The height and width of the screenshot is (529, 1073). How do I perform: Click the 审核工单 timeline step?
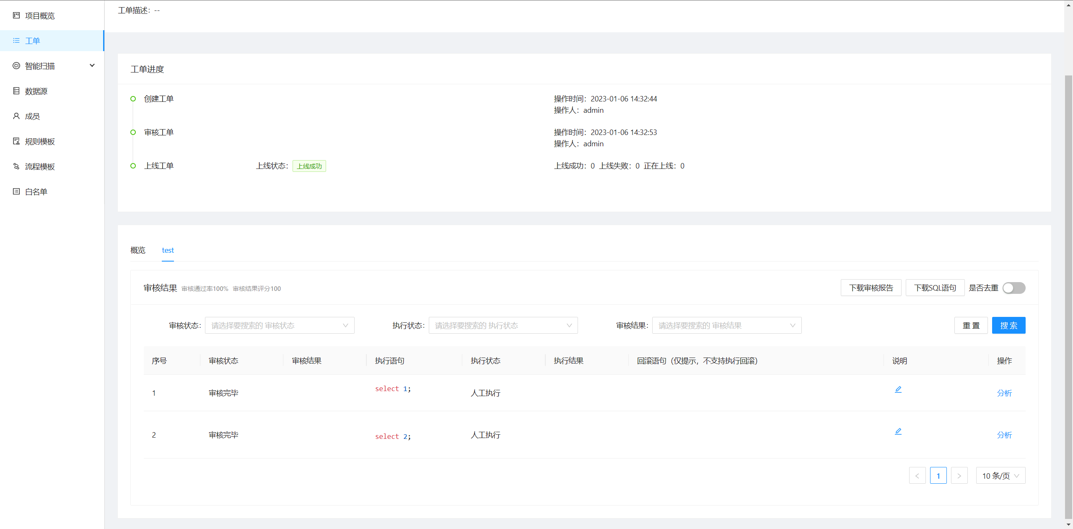159,132
